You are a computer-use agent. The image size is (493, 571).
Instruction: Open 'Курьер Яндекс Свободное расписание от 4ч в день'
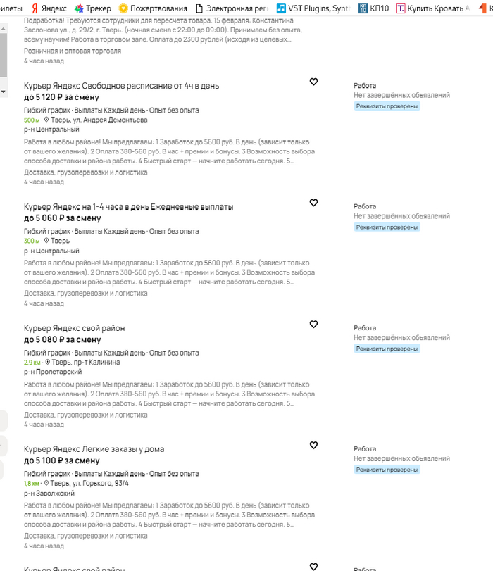(121, 86)
